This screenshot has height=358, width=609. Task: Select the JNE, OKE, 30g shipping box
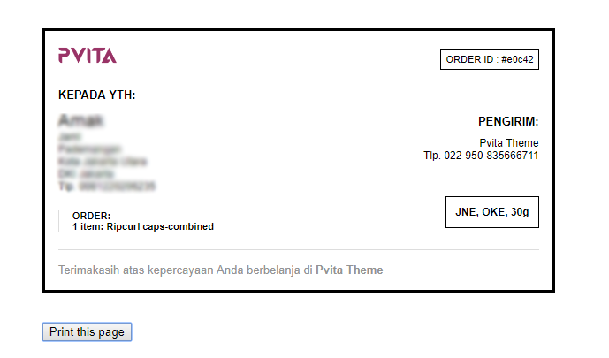tap(491, 212)
